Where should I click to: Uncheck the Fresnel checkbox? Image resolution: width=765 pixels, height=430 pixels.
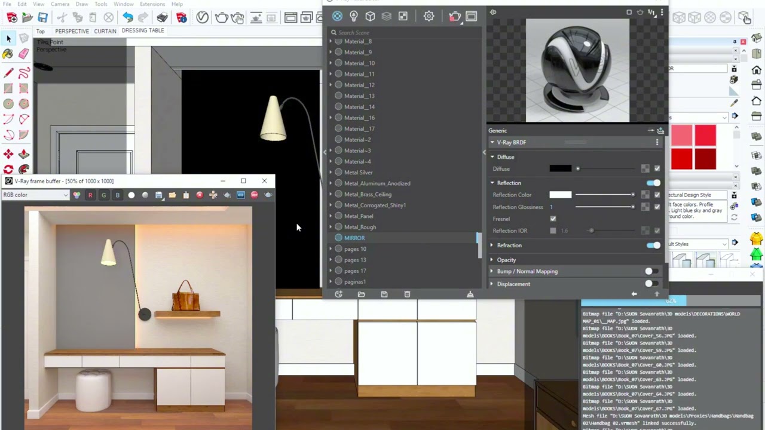point(553,219)
